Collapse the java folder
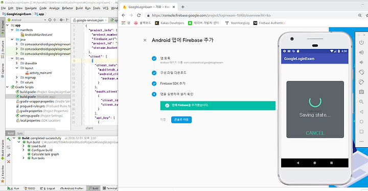The height and width of the screenshot is (191, 368). pos(12,39)
